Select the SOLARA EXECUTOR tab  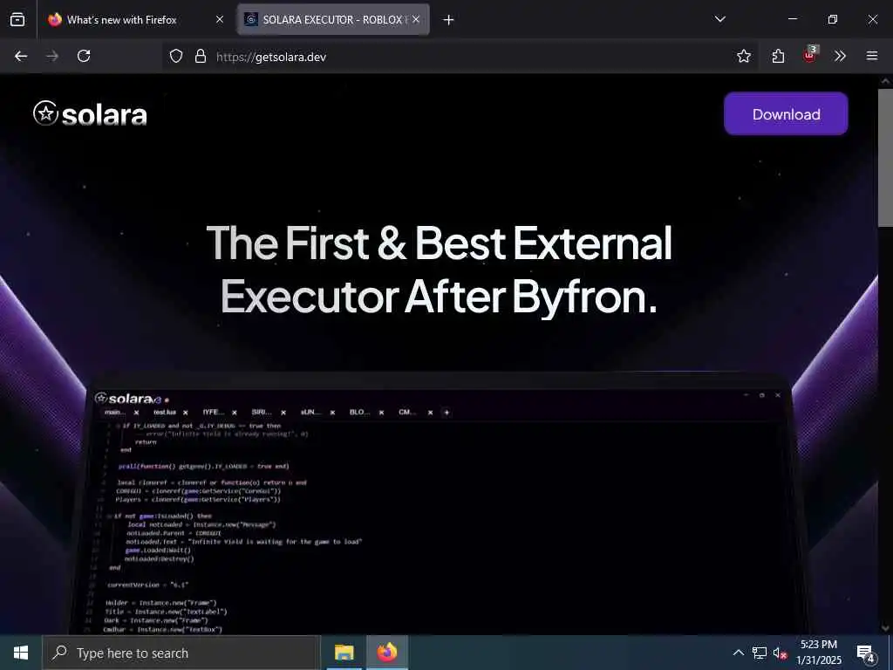(332, 20)
